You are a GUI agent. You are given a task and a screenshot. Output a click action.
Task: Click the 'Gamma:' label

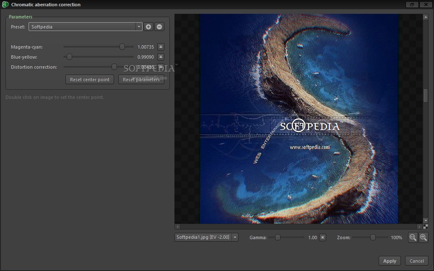point(258,237)
